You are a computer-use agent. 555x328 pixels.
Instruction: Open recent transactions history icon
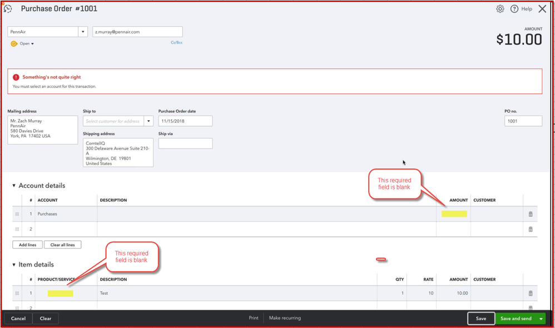pyautogui.click(x=8, y=9)
